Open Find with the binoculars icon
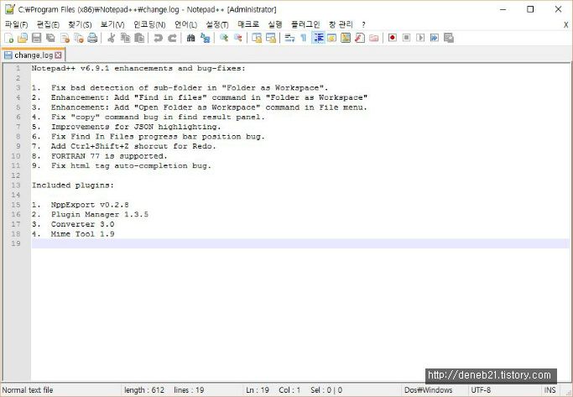 [190, 38]
